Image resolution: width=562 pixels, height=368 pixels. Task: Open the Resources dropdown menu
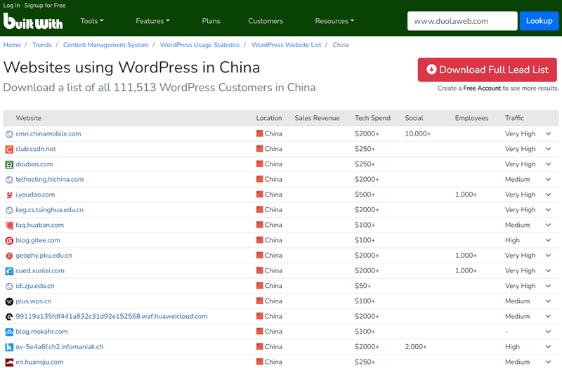(x=334, y=21)
